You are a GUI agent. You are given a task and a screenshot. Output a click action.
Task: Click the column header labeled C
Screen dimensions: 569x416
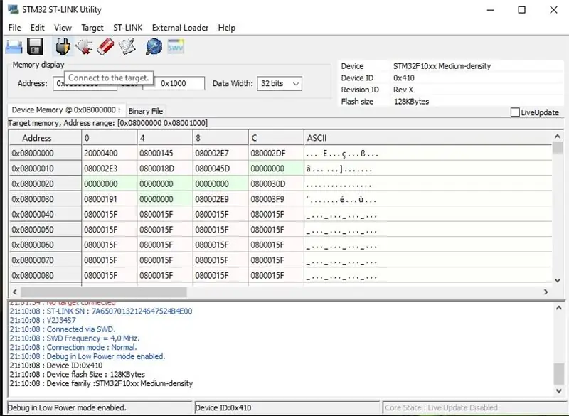click(x=276, y=138)
